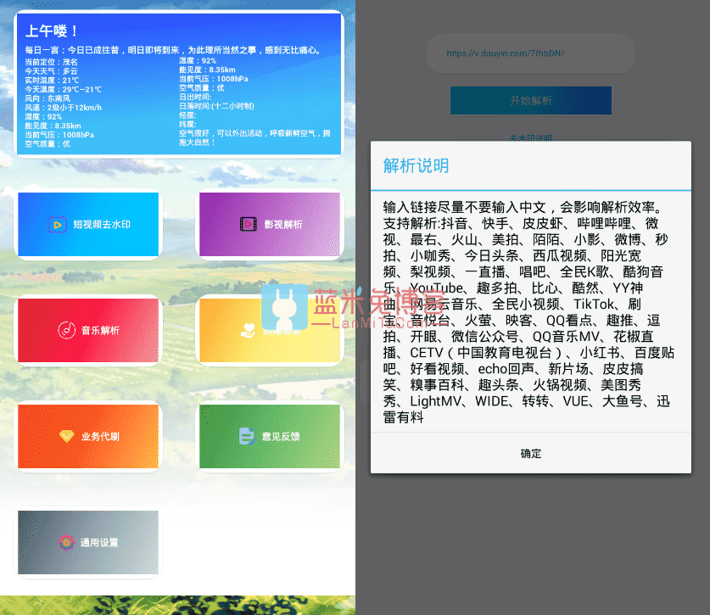The image size is (710, 615).
Task: Click the douyin link input field
Action: pyautogui.click(x=531, y=53)
